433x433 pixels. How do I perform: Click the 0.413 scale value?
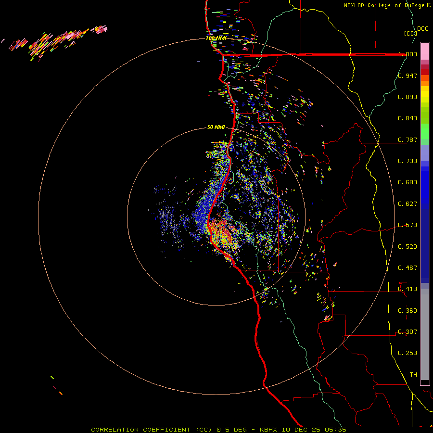point(408,289)
